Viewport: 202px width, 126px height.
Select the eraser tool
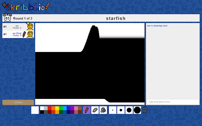pyautogui.click(x=95, y=110)
